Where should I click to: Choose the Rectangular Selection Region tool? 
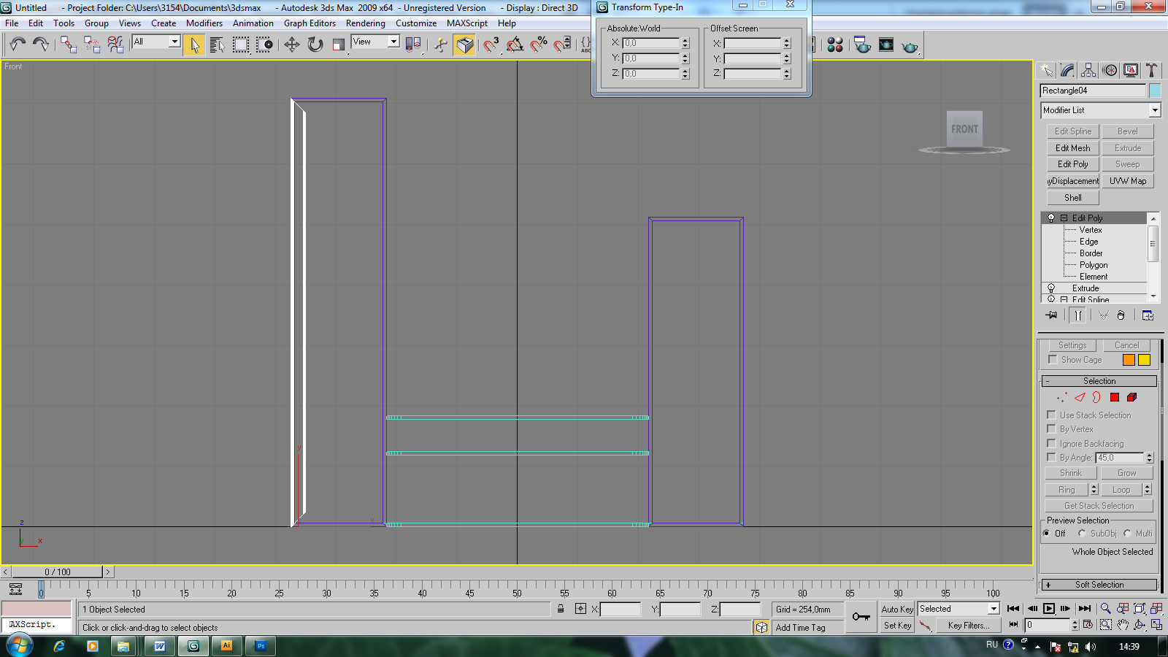point(241,45)
